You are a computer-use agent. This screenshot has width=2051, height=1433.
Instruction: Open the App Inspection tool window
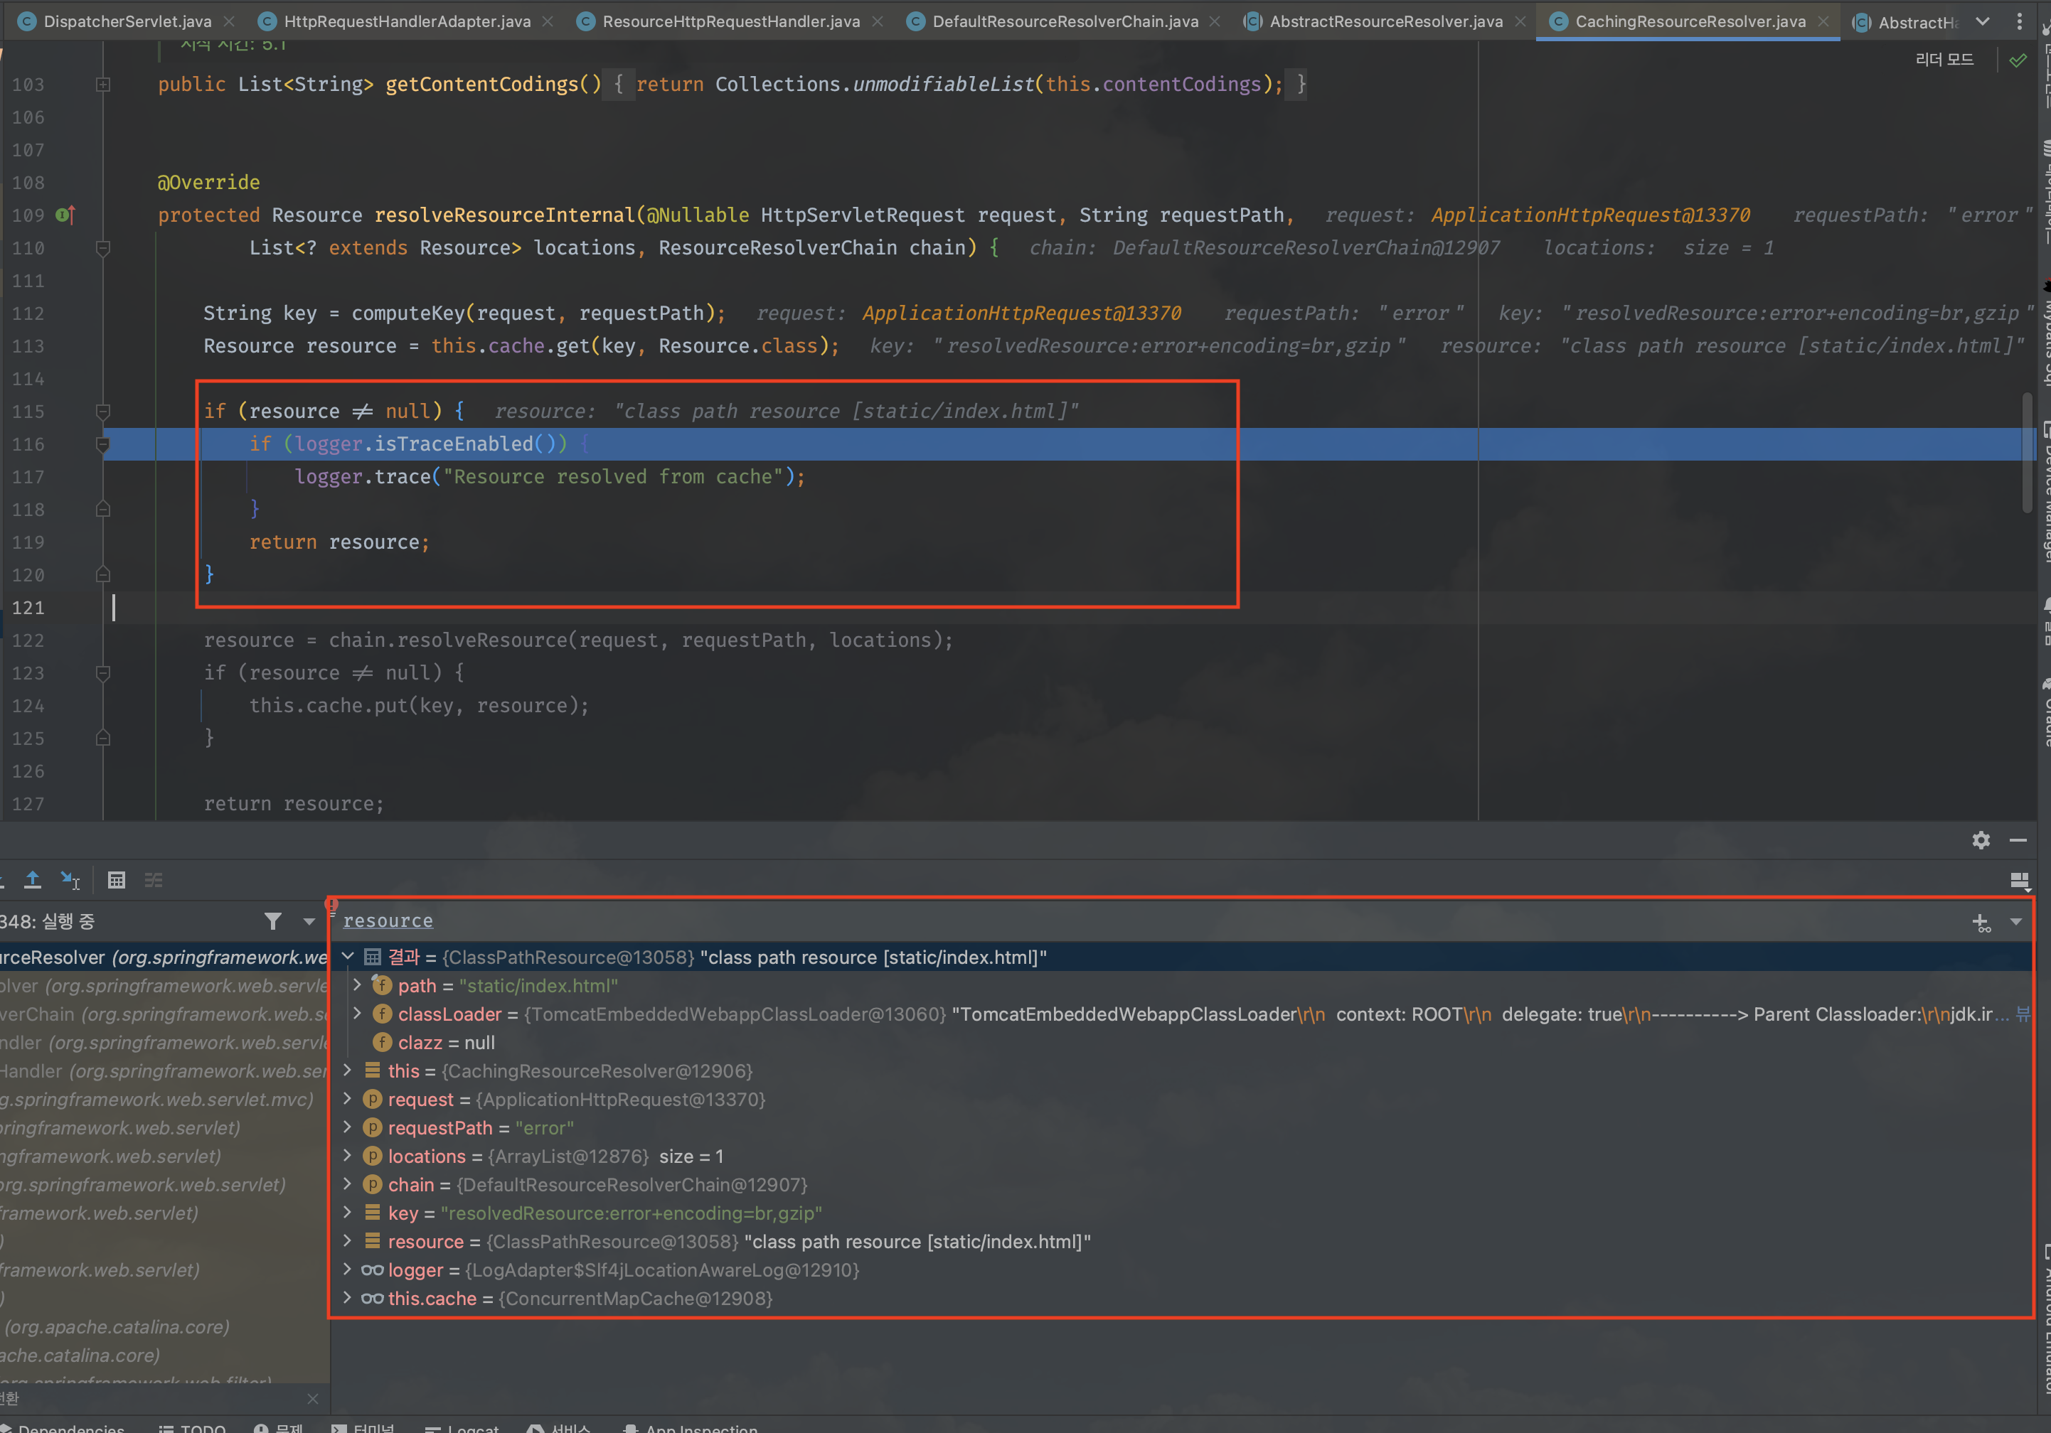point(700,1427)
